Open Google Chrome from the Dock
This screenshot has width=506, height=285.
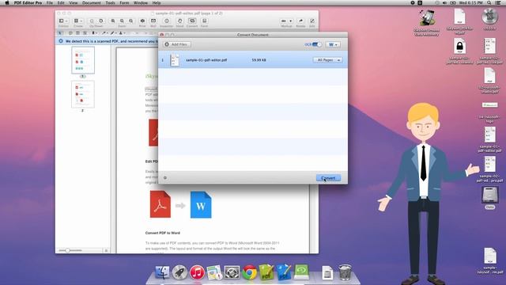point(249,272)
